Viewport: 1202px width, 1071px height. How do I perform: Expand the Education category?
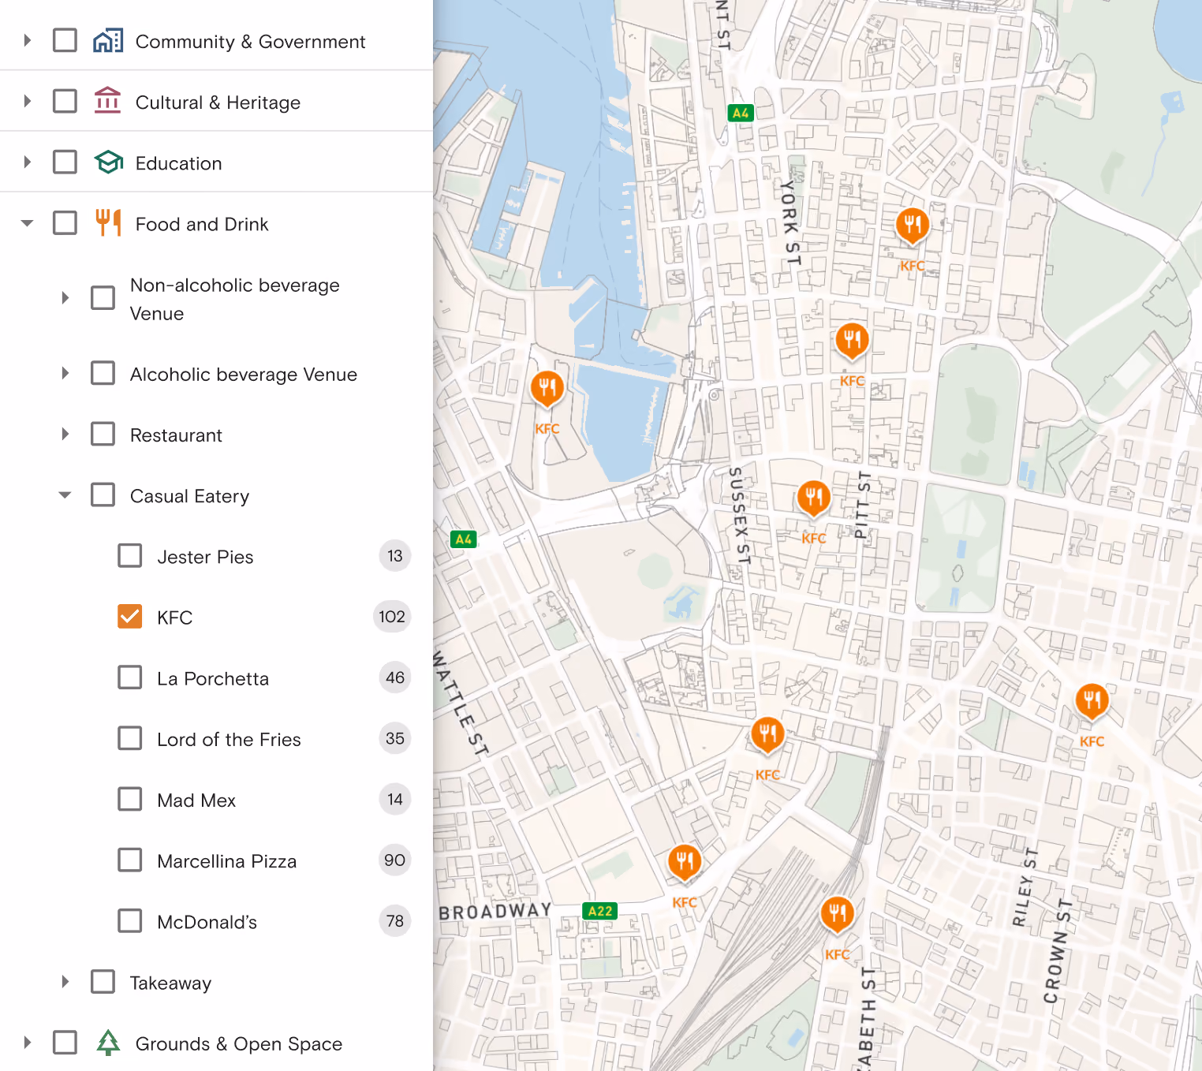(x=28, y=162)
